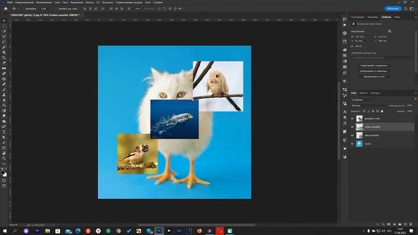Hide the Слой 0 layer eye icon

pos(352,144)
